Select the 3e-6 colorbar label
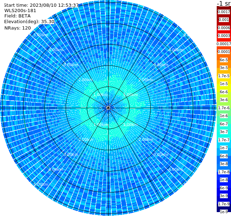This screenshot has width=231, height=216. (x=224, y=100)
